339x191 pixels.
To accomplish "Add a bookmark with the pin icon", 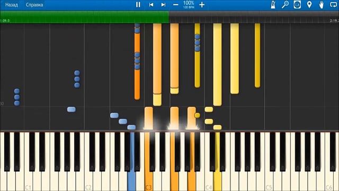I will (309, 5).
